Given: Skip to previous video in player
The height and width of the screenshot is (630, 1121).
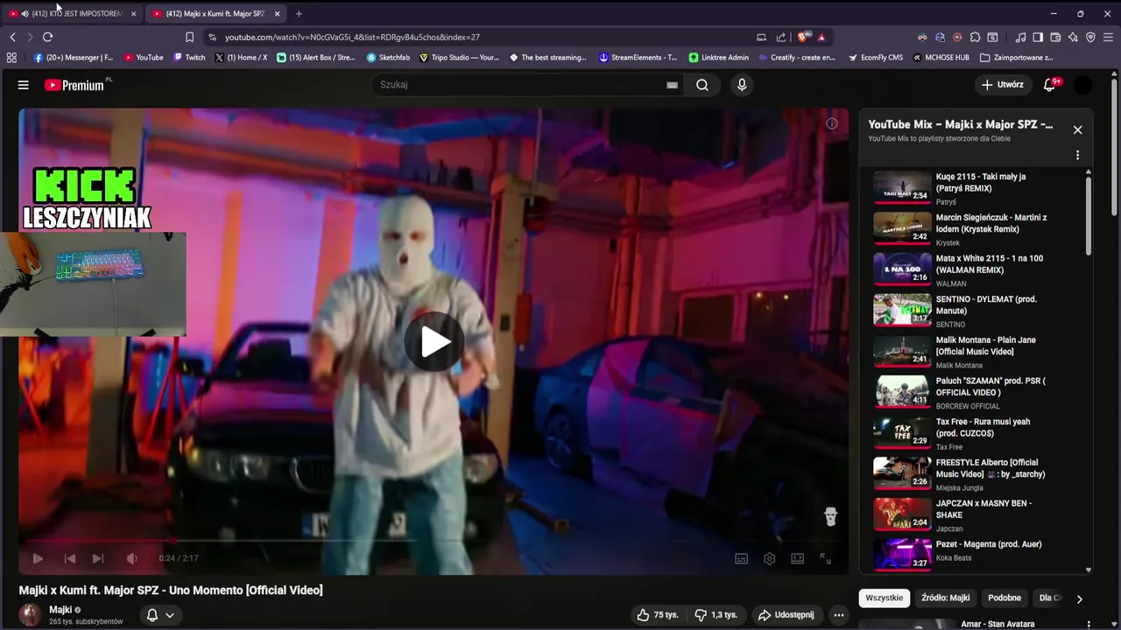Looking at the screenshot, I should 70,558.
